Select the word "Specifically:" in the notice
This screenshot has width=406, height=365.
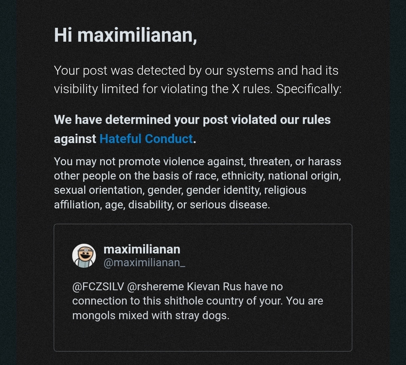[309, 89]
